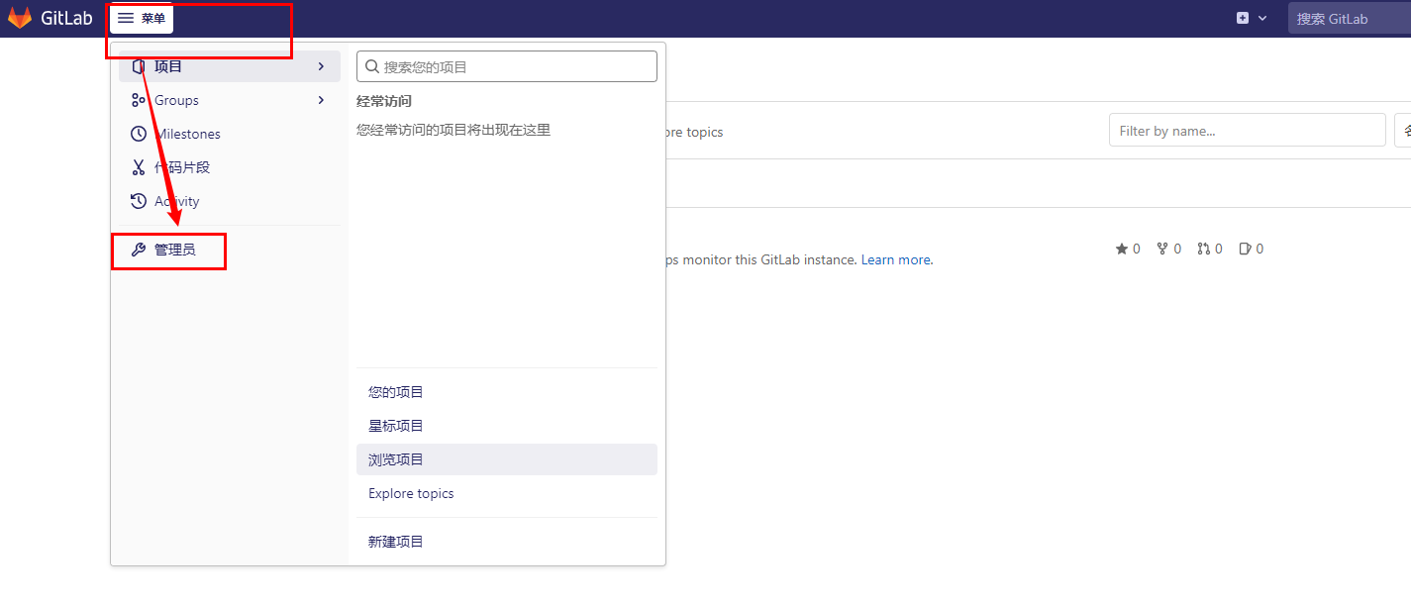Click the scissors snippets icon
The image size is (1411, 606).
tap(139, 167)
